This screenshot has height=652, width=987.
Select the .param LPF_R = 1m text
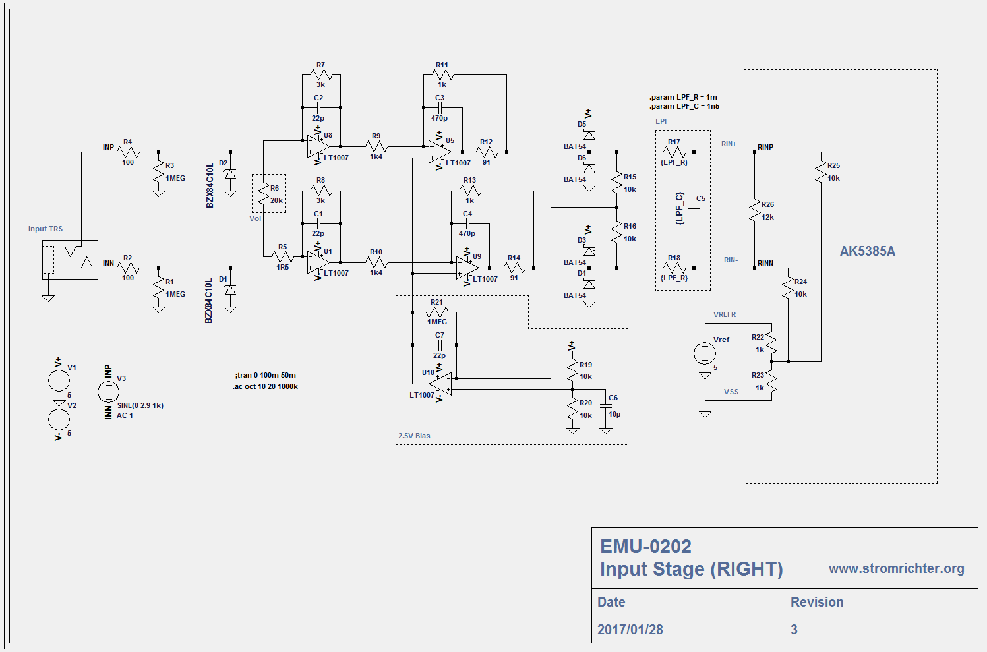point(683,97)
